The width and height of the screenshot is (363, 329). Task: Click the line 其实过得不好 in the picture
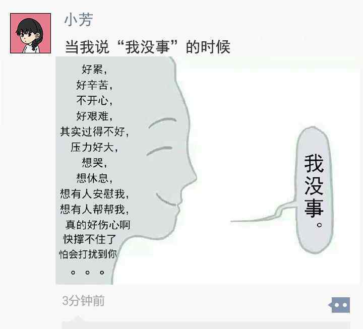click(94, 131)
